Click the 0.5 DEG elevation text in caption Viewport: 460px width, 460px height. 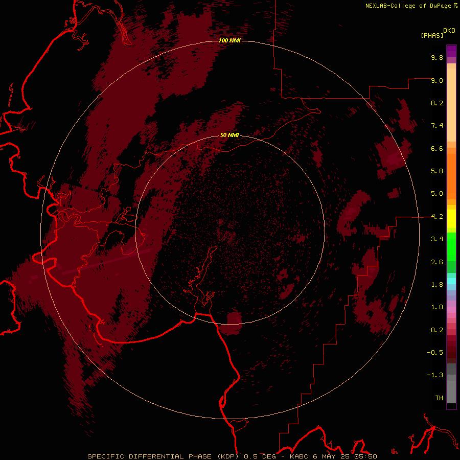point(260,456)
